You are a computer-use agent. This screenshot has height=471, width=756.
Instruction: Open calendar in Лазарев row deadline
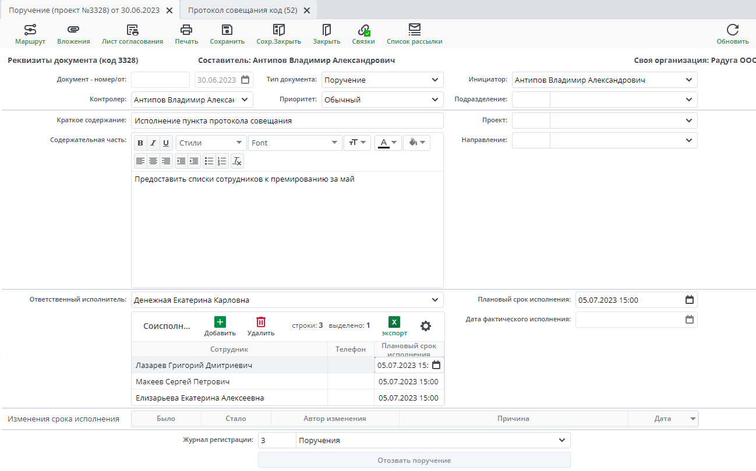point(436,365)
